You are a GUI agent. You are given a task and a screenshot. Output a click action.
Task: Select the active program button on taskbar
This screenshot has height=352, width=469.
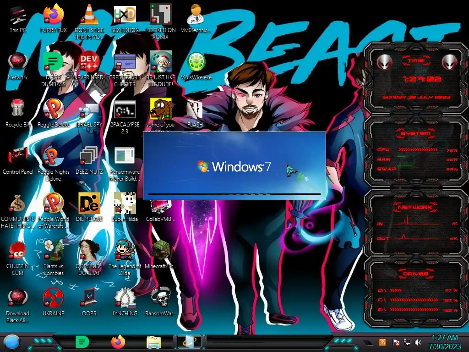(190, 342)
